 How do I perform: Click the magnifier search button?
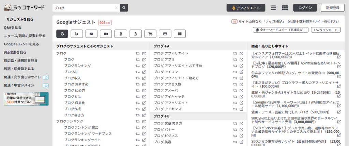click(x=124, y=8)
